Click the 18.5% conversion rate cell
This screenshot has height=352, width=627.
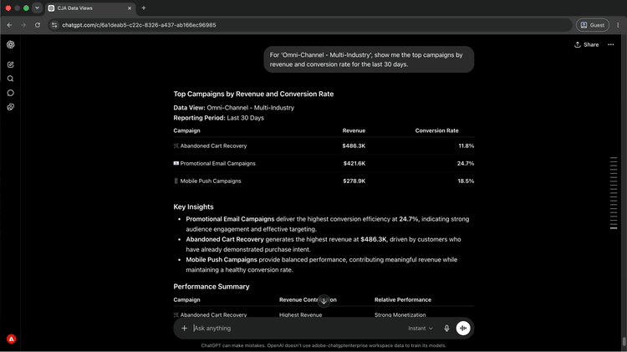point(466,181)
